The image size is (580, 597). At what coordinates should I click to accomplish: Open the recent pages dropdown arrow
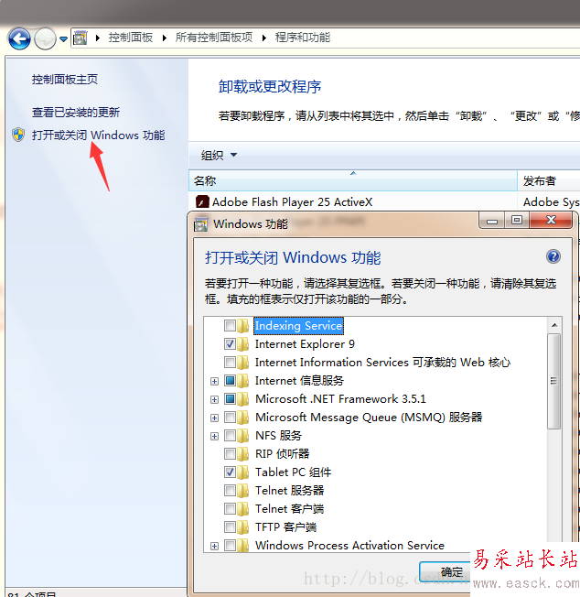63,38
